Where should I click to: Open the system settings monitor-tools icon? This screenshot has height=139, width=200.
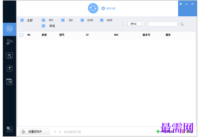tap(10, 56)
